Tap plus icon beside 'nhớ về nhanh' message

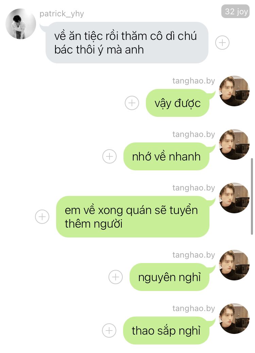(109, 156)
